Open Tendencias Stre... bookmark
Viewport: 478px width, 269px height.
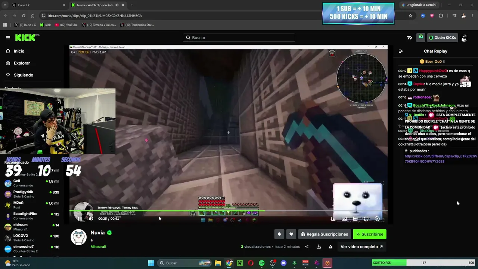tap(137, 25)
